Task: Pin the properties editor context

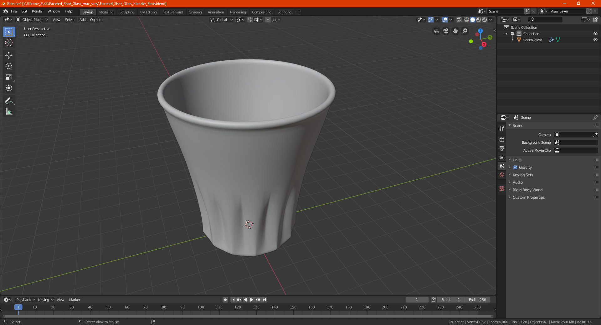Action: [x=595, y=117]
